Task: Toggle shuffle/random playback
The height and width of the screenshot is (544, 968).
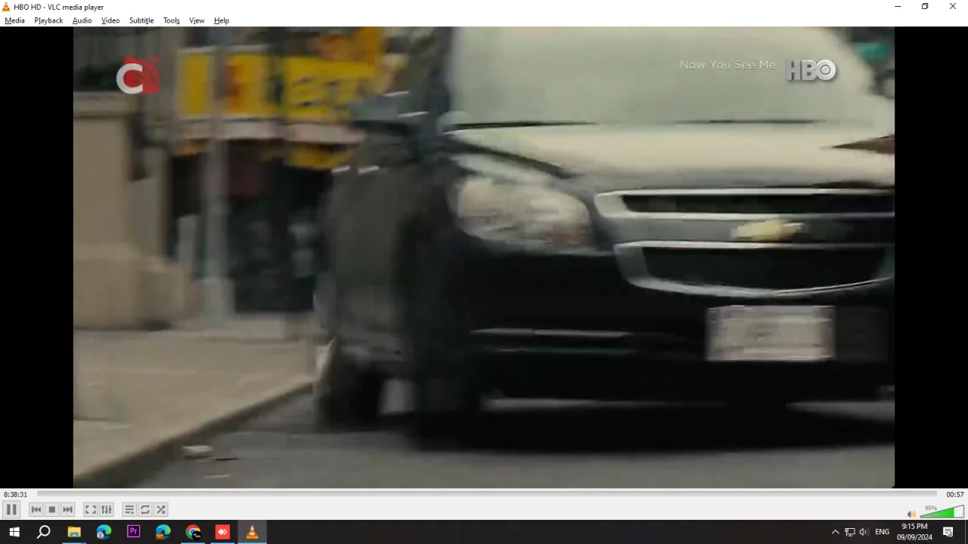Action: click(x=161, y=509)
